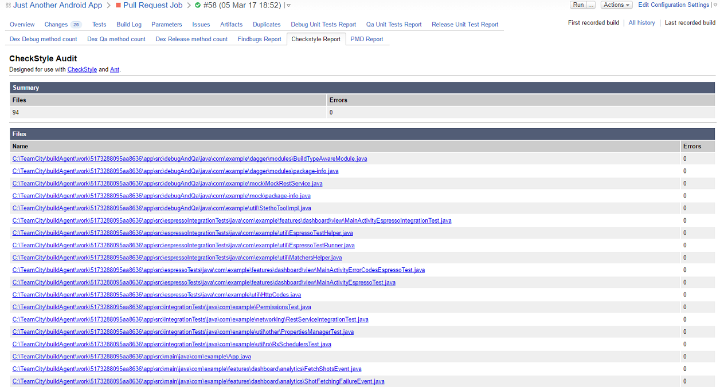Open the Tests tab
720x387 pixels.
(99, 25)
